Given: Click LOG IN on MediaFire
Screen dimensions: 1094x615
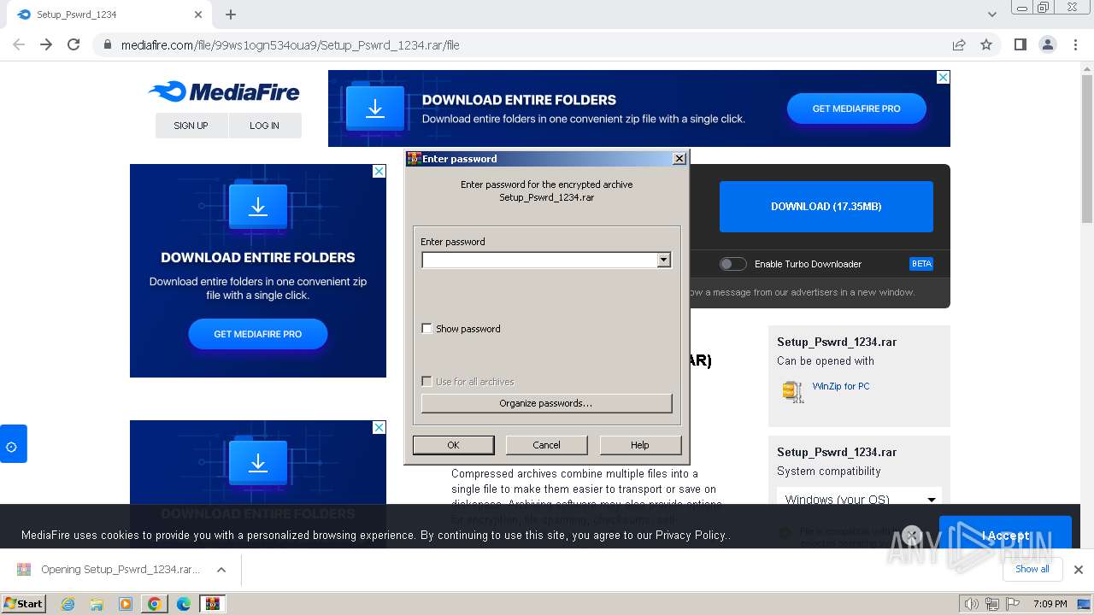Looking at the screenshot, I should click(264, 126).
